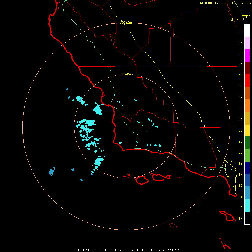Click the legend value 50

point(241,75)
